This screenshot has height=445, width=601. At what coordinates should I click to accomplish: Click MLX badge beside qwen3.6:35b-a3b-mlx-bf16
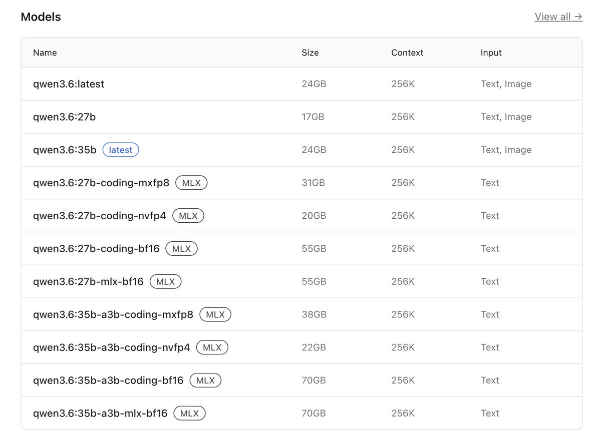(x=190, y=413)
